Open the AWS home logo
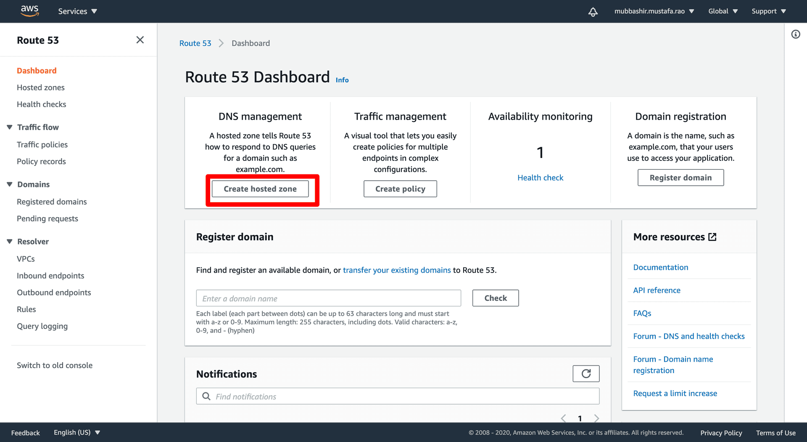Viewport: 807px width, 442px height. pyautogui.click(x=30, y=11)
